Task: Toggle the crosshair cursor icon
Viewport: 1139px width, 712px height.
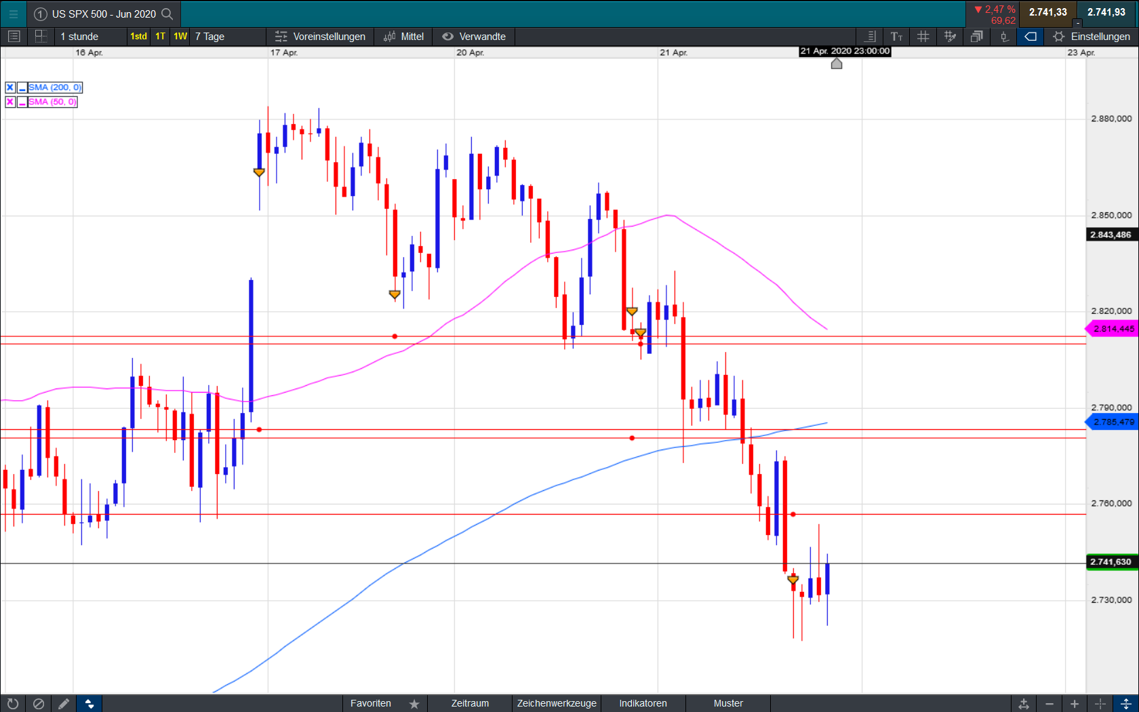Action: (1100, 704)
